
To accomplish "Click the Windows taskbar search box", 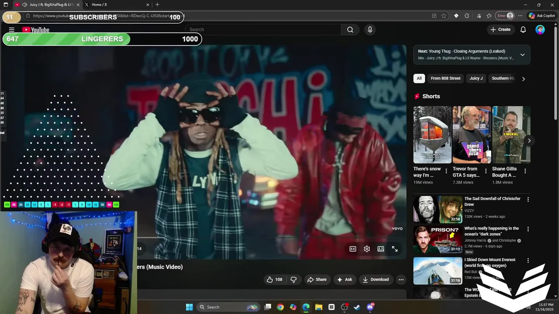I will click(228, 307).
